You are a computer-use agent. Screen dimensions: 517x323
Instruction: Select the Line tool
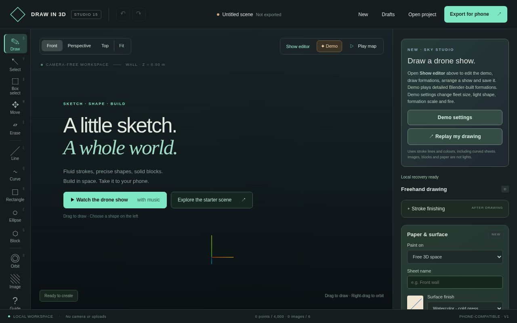point(15,153)
